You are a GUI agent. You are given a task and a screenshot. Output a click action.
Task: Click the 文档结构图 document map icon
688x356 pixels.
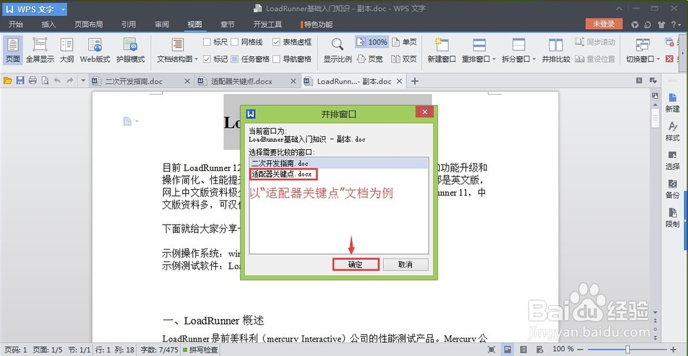(x=178, y=45)
